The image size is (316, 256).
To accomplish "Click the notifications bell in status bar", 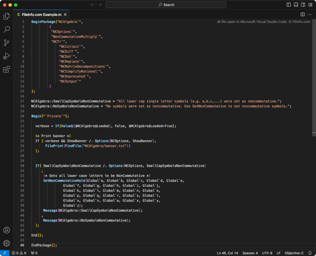I will tap(310, 253).
